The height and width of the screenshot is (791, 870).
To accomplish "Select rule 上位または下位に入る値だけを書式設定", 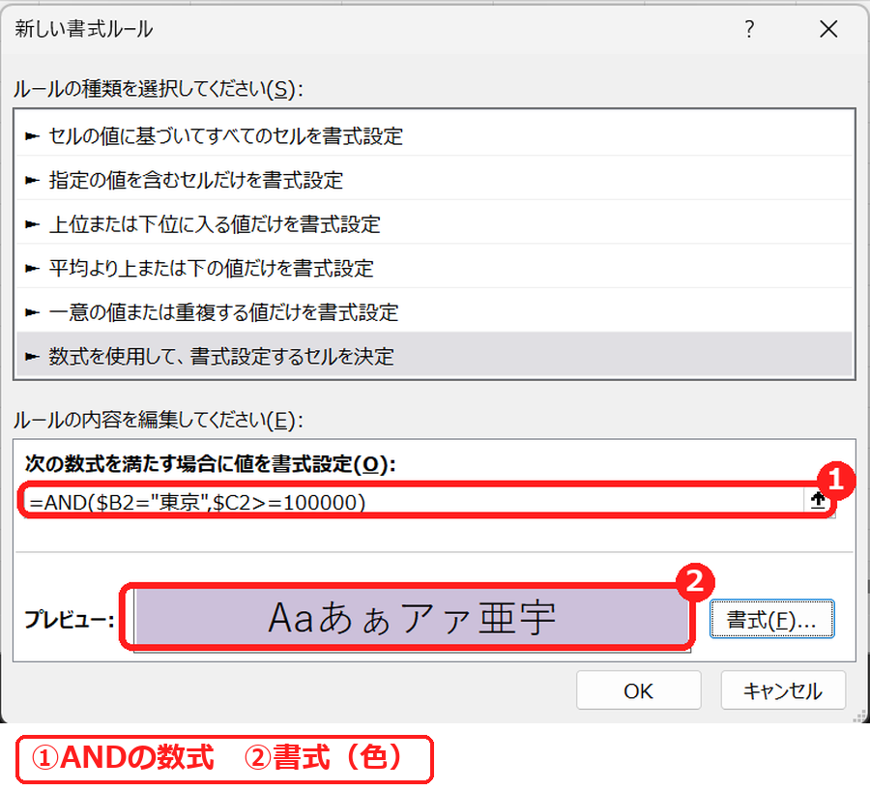I will [434, 223].
